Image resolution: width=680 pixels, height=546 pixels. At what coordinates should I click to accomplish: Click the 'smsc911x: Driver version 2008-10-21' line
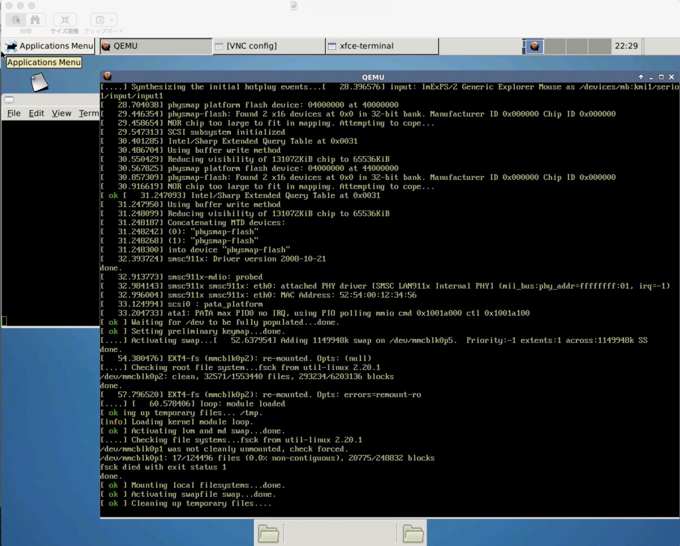(x=213, y=259)
